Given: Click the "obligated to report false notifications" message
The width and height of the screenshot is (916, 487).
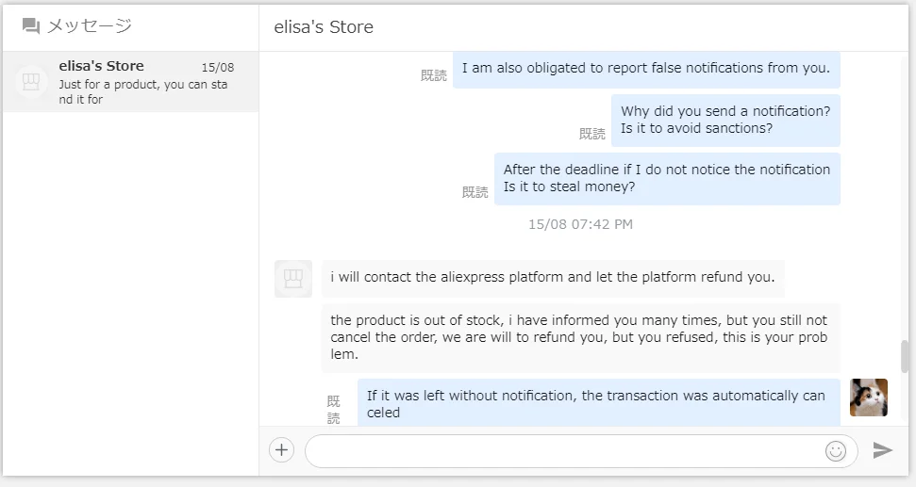Looking at the screenshot, I should click(x=646, y=69).
